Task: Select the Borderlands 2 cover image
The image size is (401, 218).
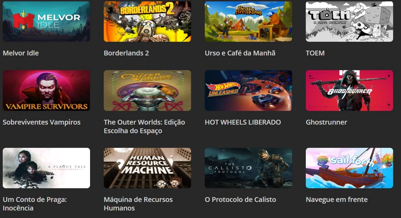Action: (x=147, y=22)
